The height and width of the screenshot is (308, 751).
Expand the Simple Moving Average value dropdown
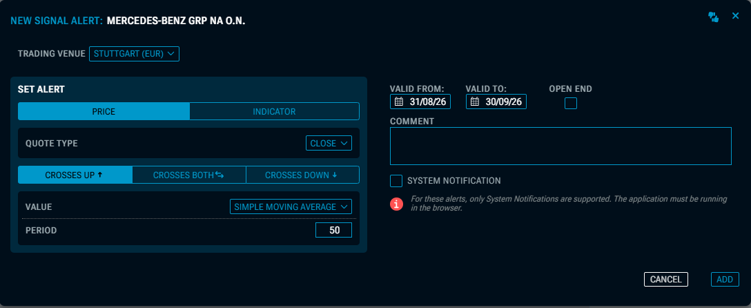(x=291, y=207)
